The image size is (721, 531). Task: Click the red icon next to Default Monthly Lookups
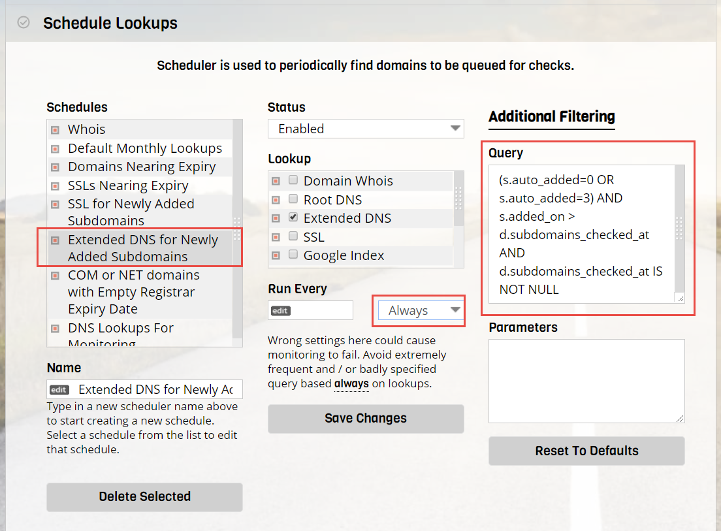(55, 149)
